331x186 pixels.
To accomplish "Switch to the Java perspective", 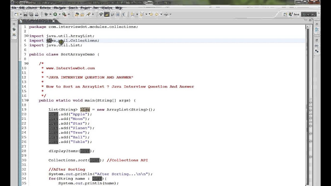I will pos(294,14).
